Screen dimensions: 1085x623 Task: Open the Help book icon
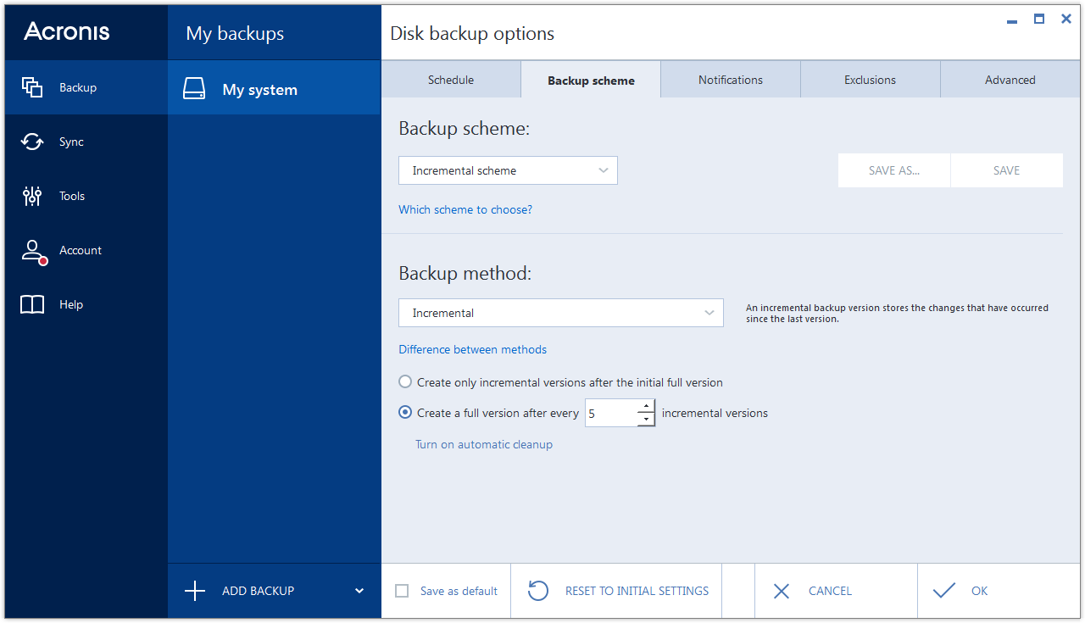point(32,304)
